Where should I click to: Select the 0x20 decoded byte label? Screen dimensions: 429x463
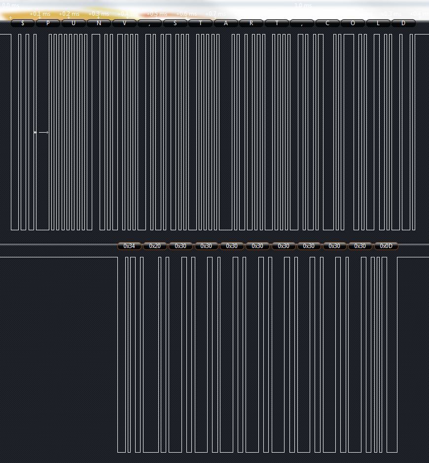(155, 246)
